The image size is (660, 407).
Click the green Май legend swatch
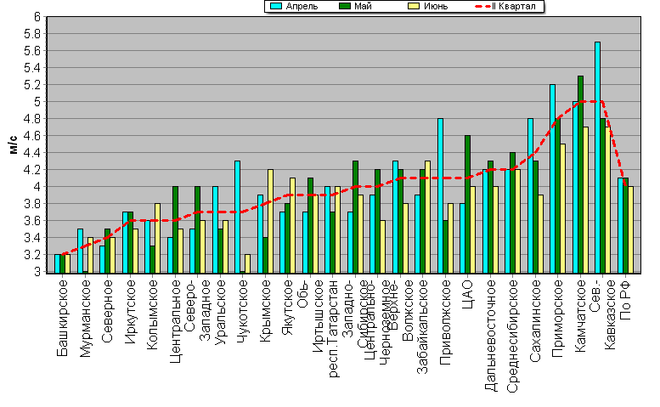pyautogui.click(x=345, y=6)
